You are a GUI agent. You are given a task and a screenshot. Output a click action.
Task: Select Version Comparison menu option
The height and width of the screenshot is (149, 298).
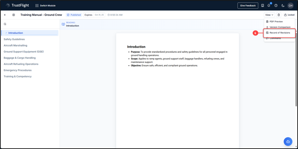280,27
